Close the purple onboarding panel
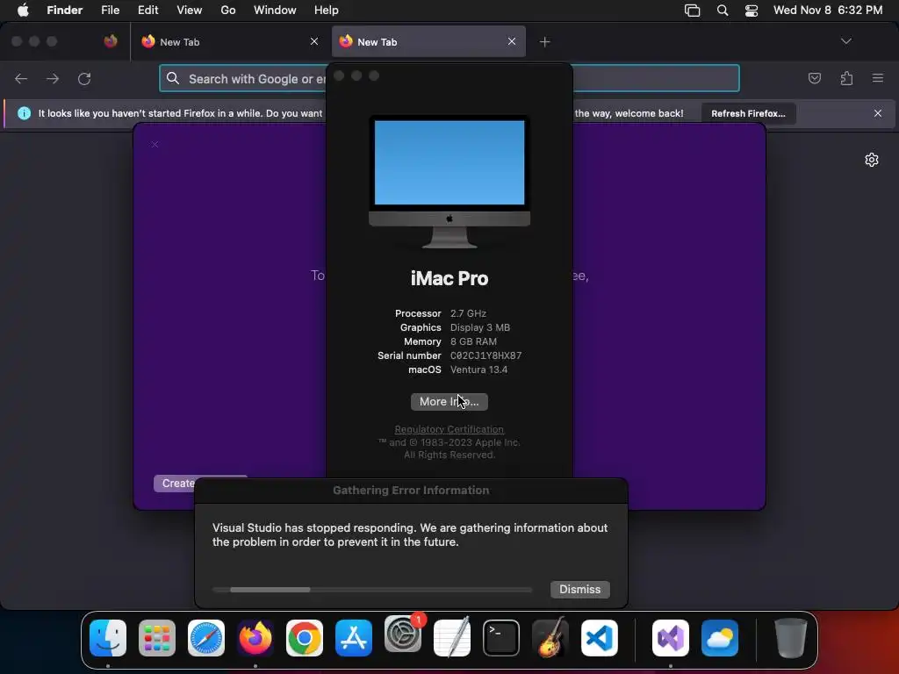The height and width of the screenshot is (674, 899). 155,145
